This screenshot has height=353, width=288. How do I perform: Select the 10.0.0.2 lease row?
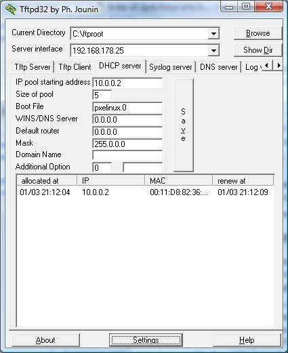[145, 192]
